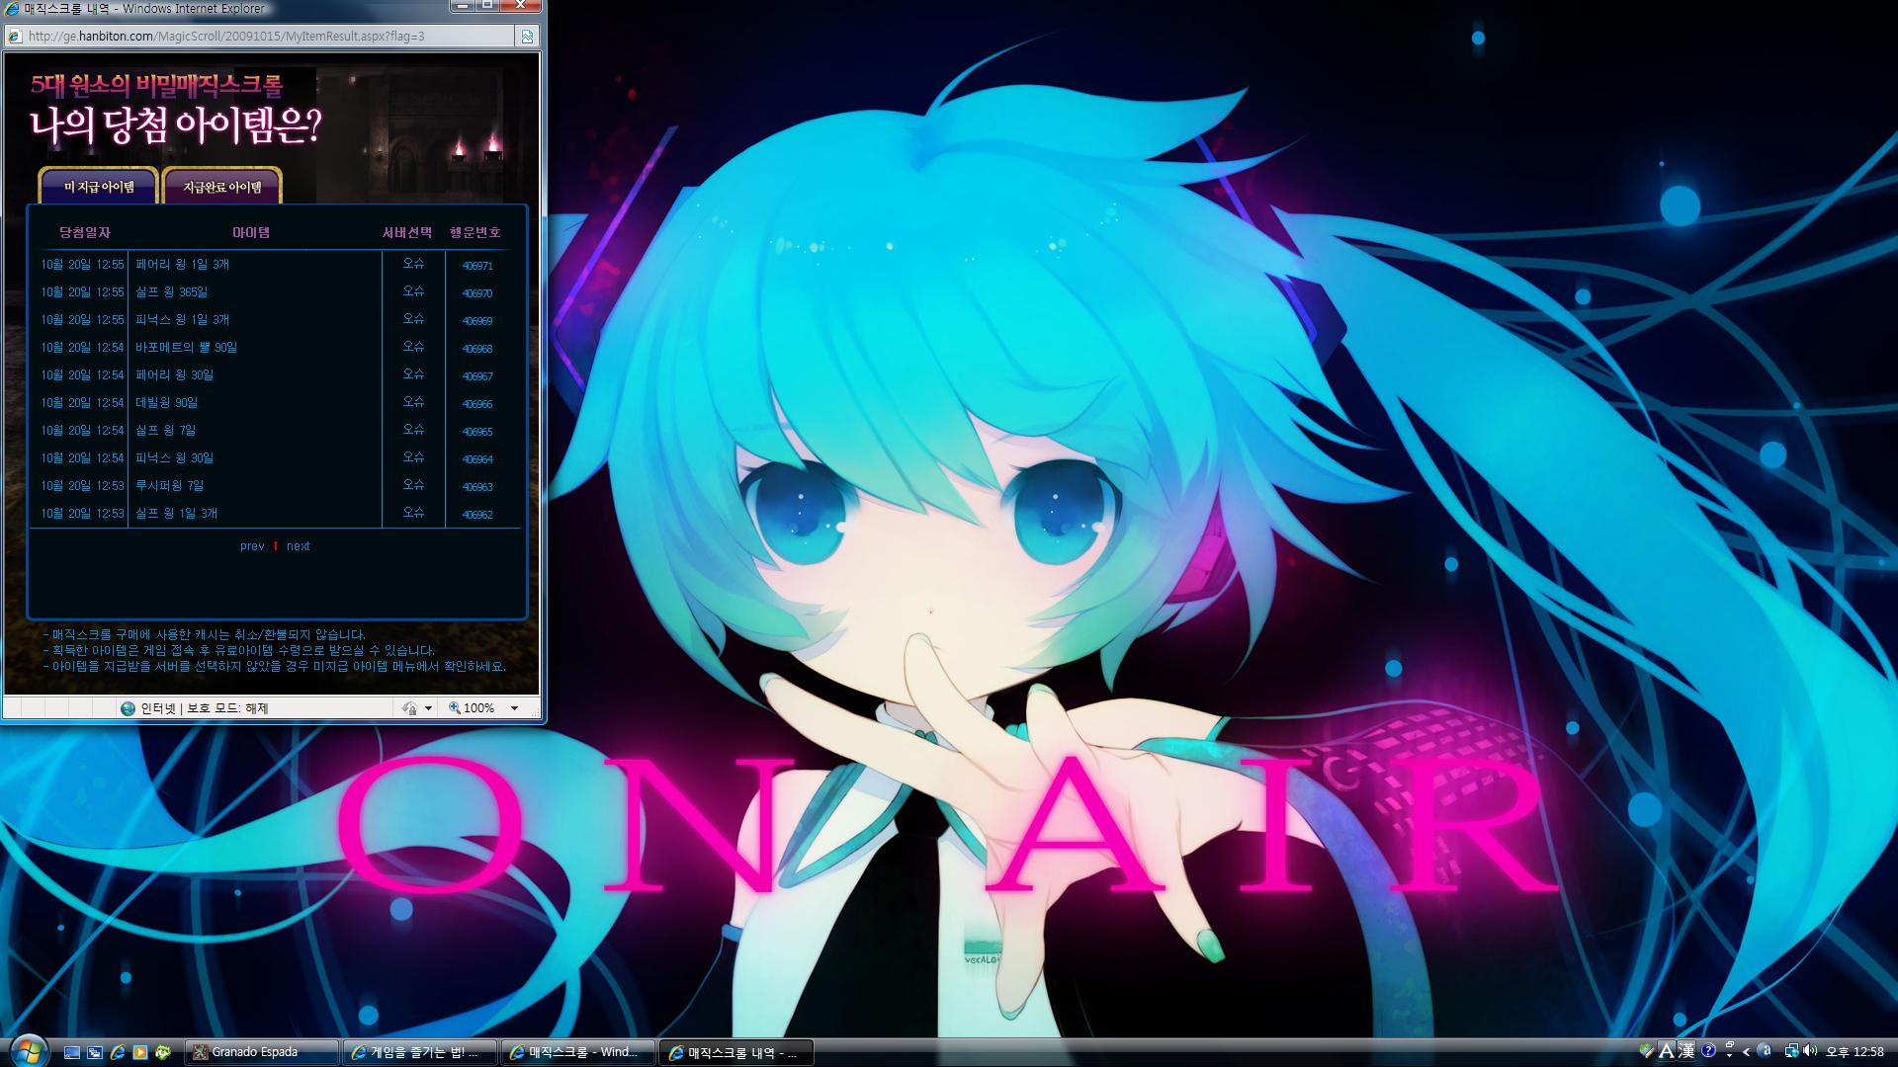The width and height of the screenshot is (1898, 1067).
Task: Switch to 게임을 즐기는 법 taskbar window
Action: pos(421,1052)
